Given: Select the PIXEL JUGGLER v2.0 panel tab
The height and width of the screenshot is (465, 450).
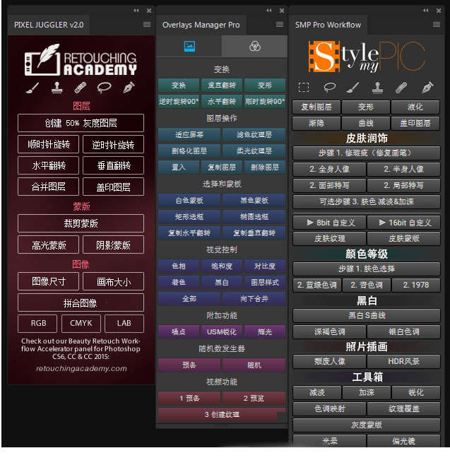Looking at the screenshot, I should tap(49, 25).
